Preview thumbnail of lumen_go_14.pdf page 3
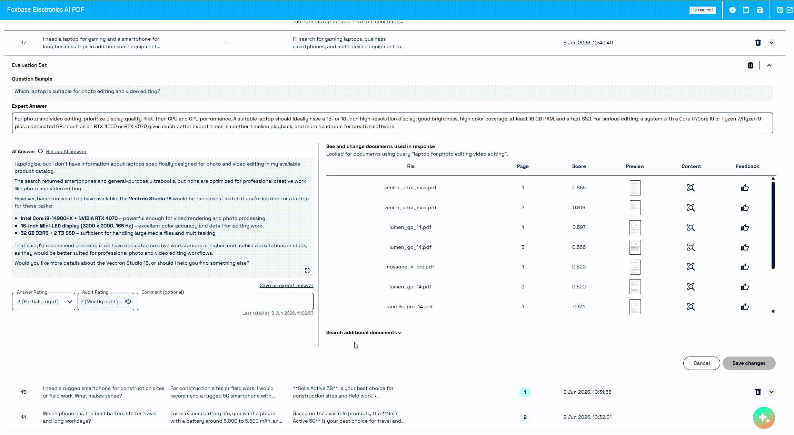 [x=635, y=247]
